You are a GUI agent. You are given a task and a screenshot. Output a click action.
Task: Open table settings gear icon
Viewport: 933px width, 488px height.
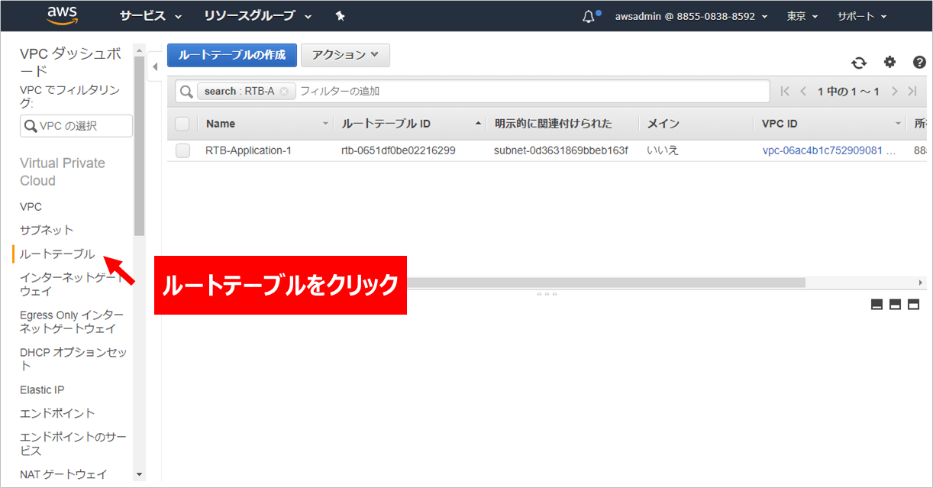889,63
